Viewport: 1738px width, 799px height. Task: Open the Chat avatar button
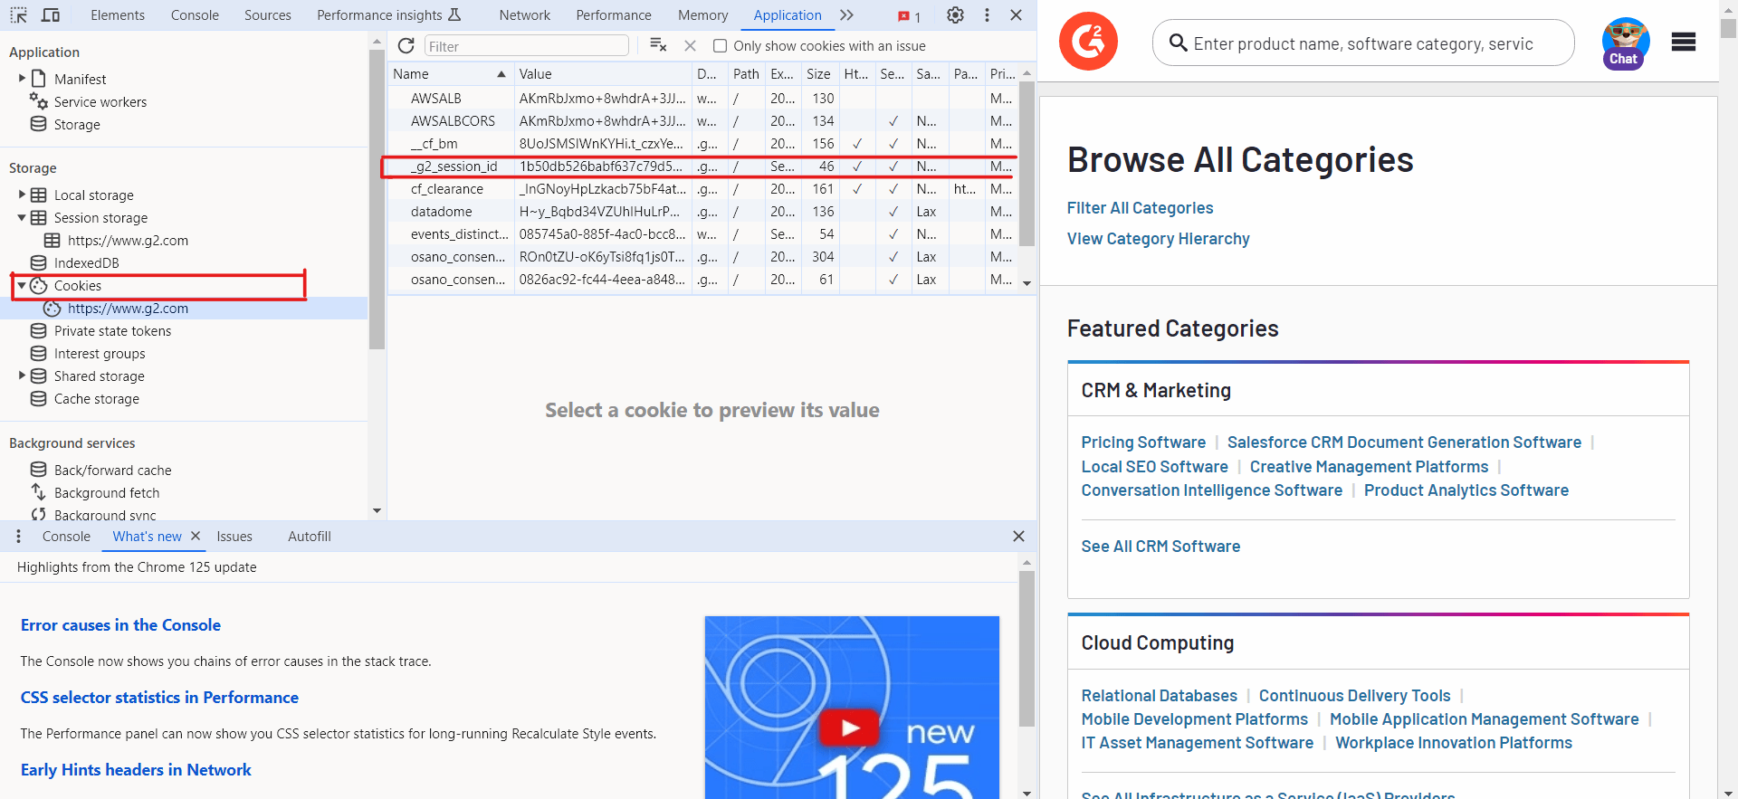coord(1625,43)
